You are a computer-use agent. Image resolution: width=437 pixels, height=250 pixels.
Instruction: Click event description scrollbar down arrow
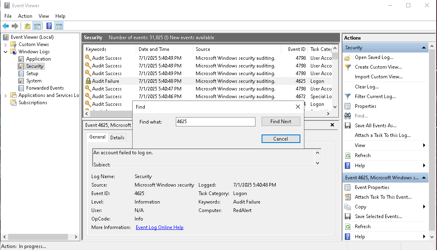(x=317, y=163)
